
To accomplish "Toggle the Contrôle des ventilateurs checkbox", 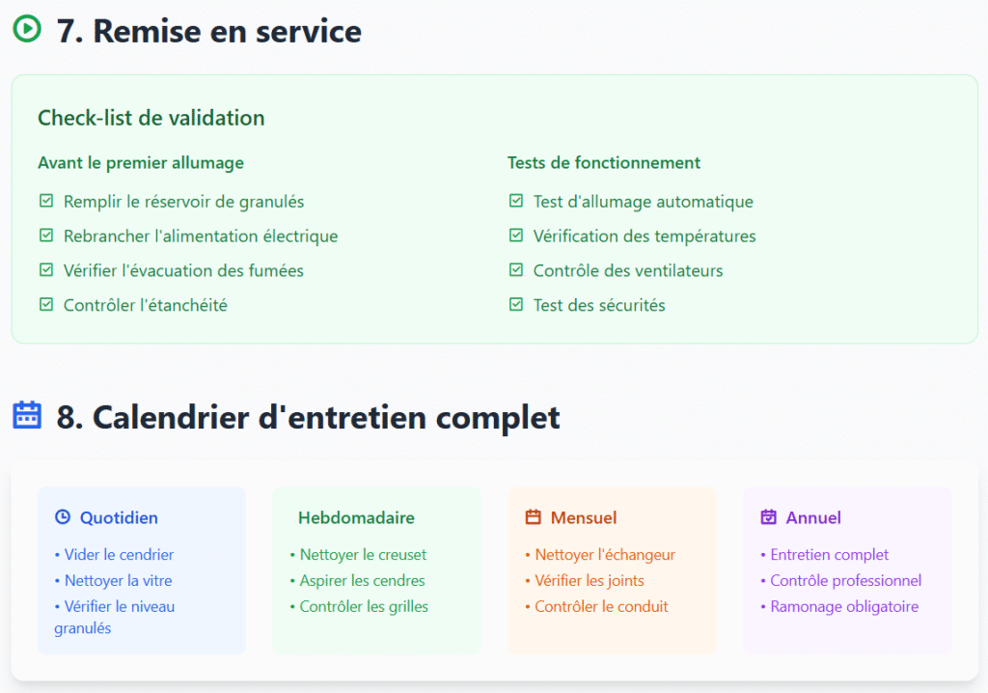I will [516, 271].
